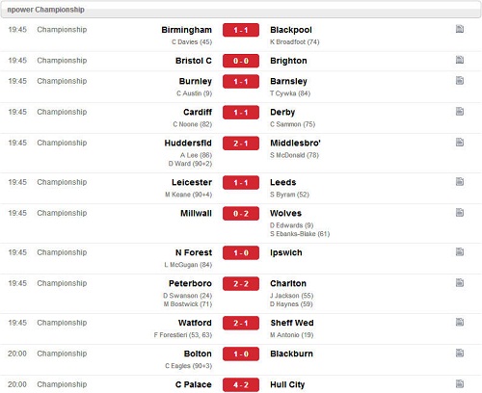Open match report icon for C Palace v Hull City
The image size is (482, 393).
pyautogui.click(x=460, y=383)
